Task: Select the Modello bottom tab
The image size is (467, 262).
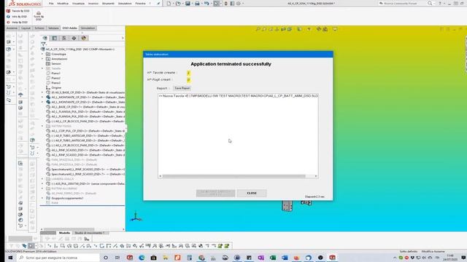Action: click(64, 233)
